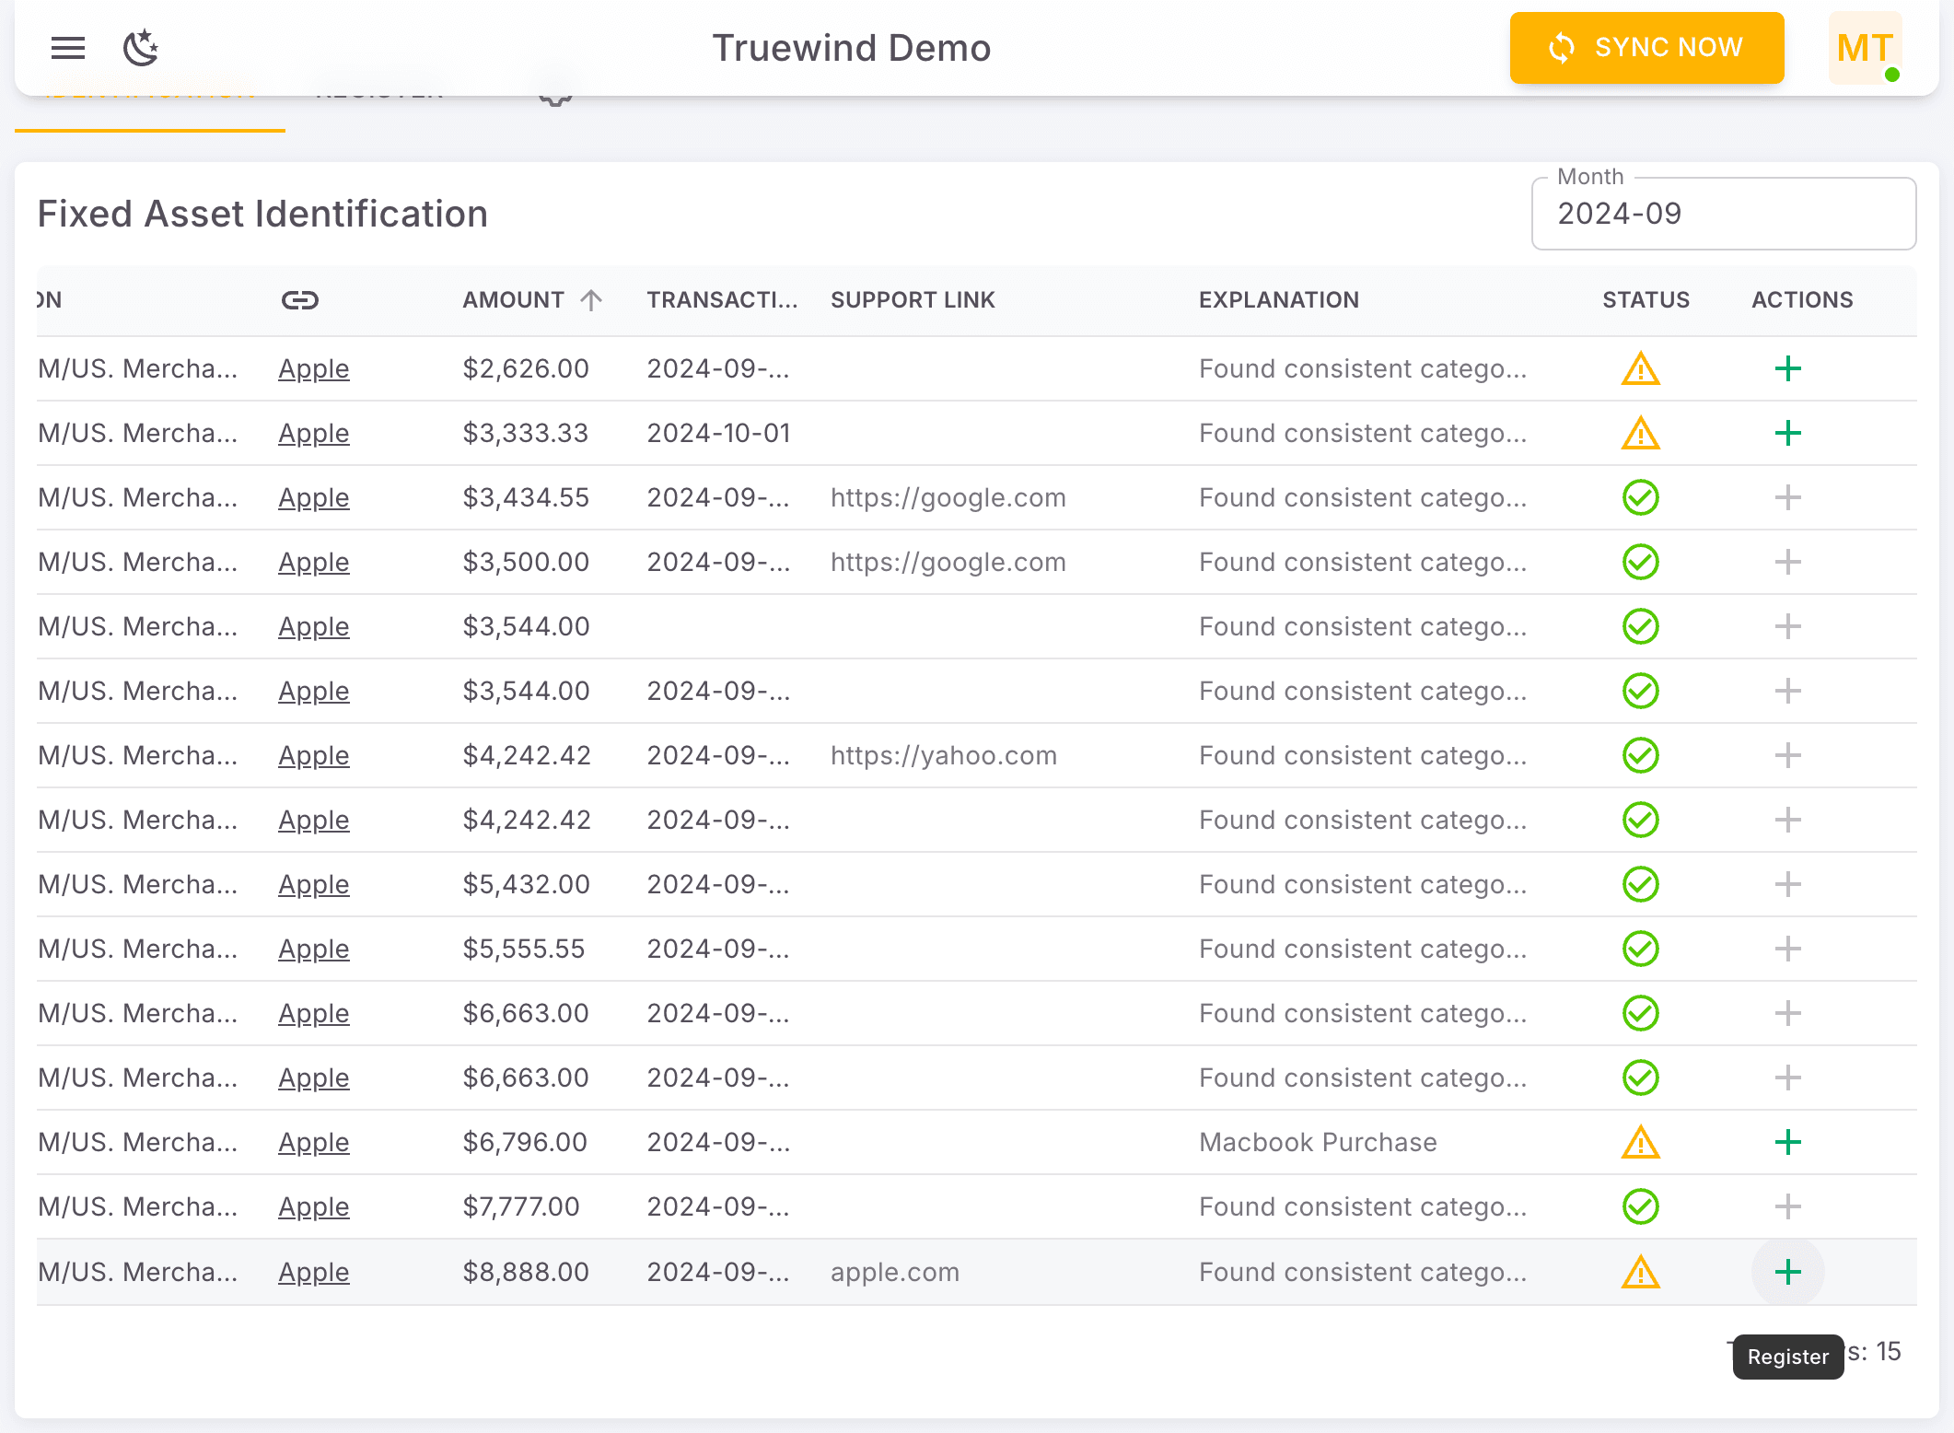Click grayed plus icon on $5,555.55 row

pyautogui.click(x=1787, y=950)
